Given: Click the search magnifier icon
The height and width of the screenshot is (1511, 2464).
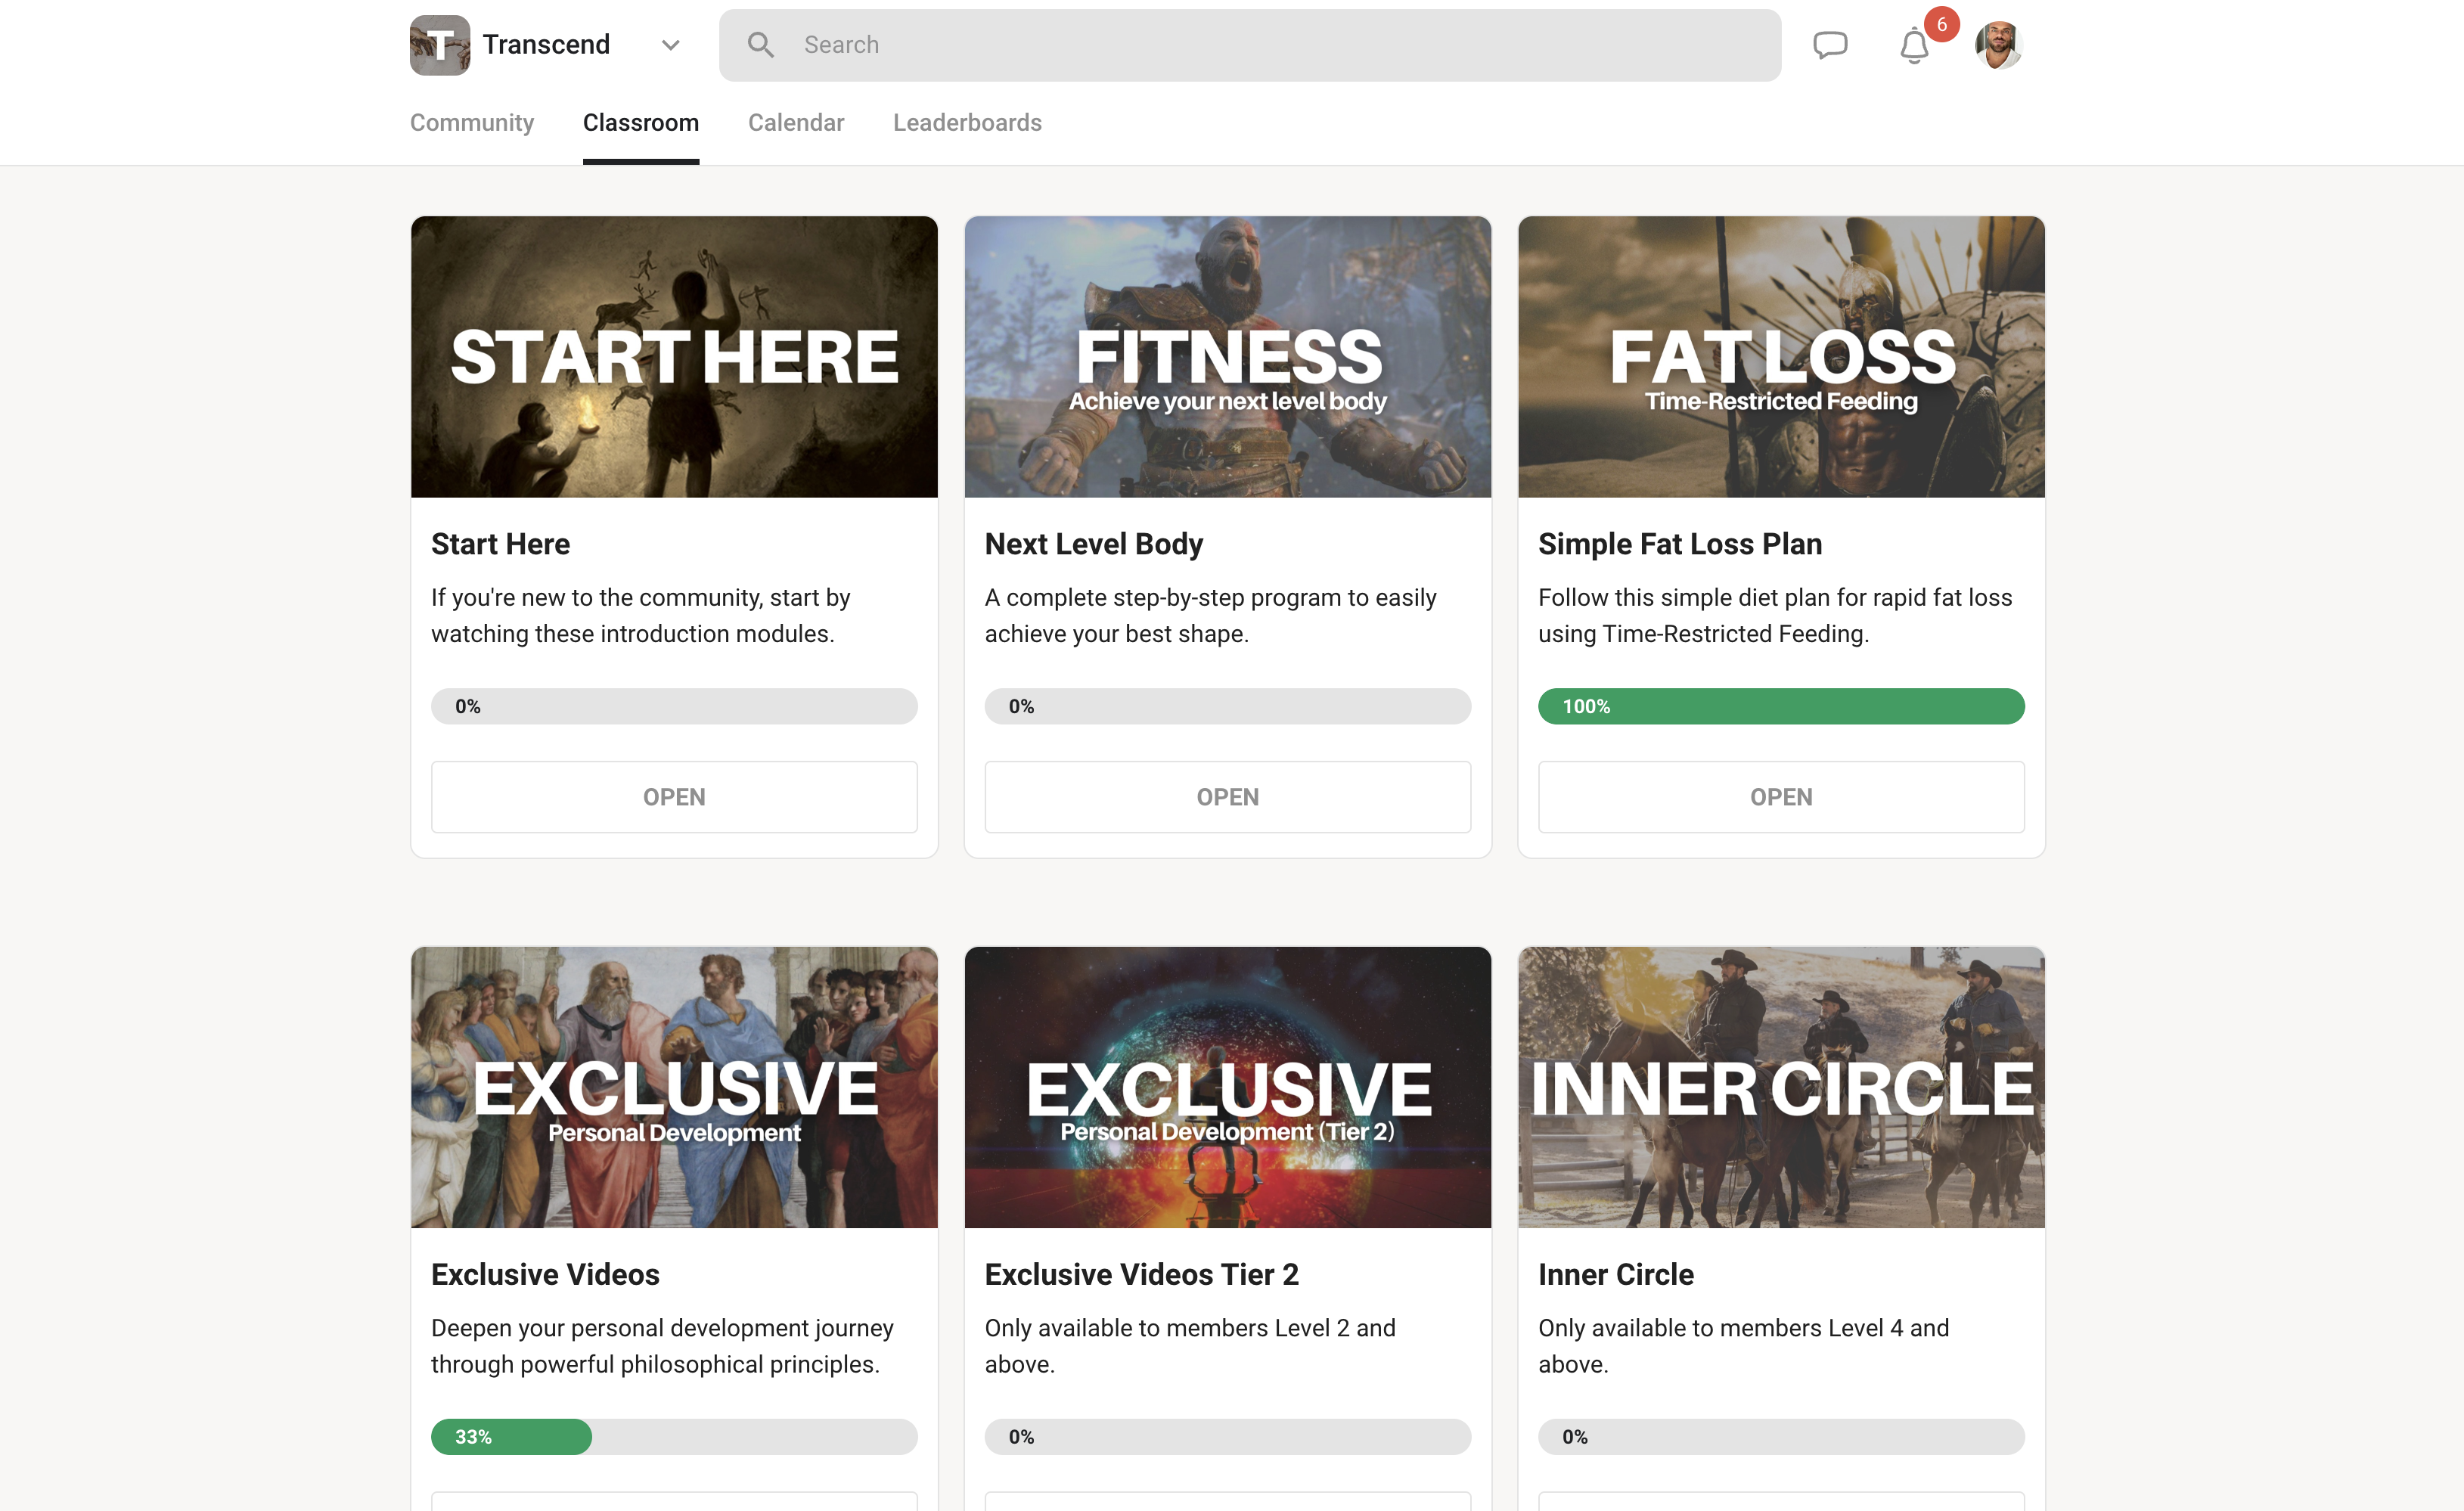Looking at the screenshot, I should [x=761, y=45].
